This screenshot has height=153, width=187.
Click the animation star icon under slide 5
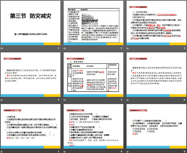tap(65, 100)
